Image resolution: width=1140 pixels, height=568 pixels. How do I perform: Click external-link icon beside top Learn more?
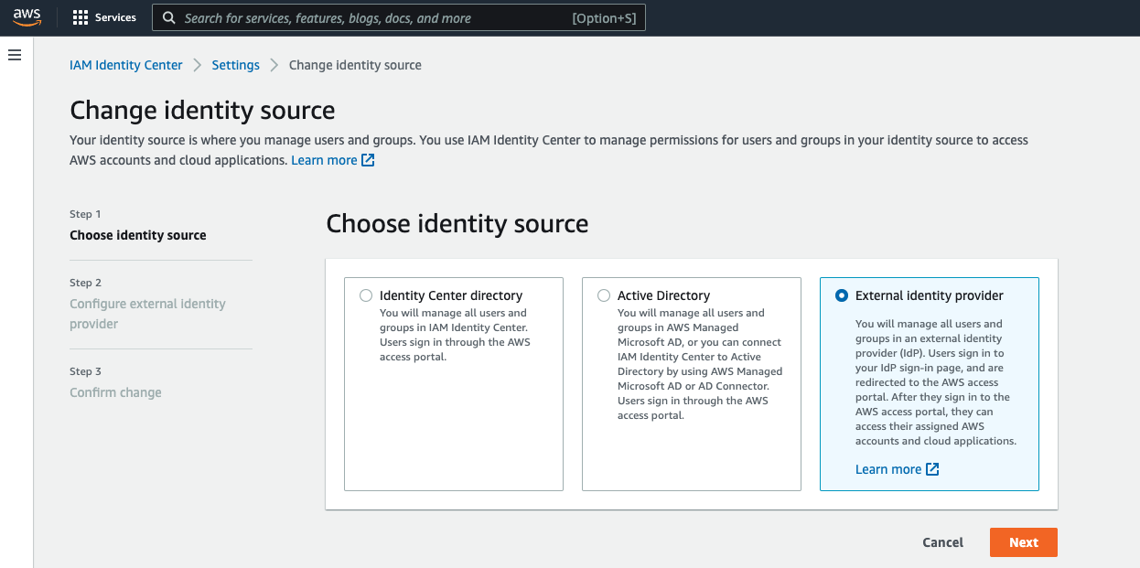368,160
